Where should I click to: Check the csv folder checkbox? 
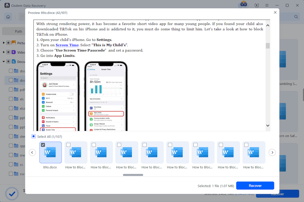tap(11, 174)
